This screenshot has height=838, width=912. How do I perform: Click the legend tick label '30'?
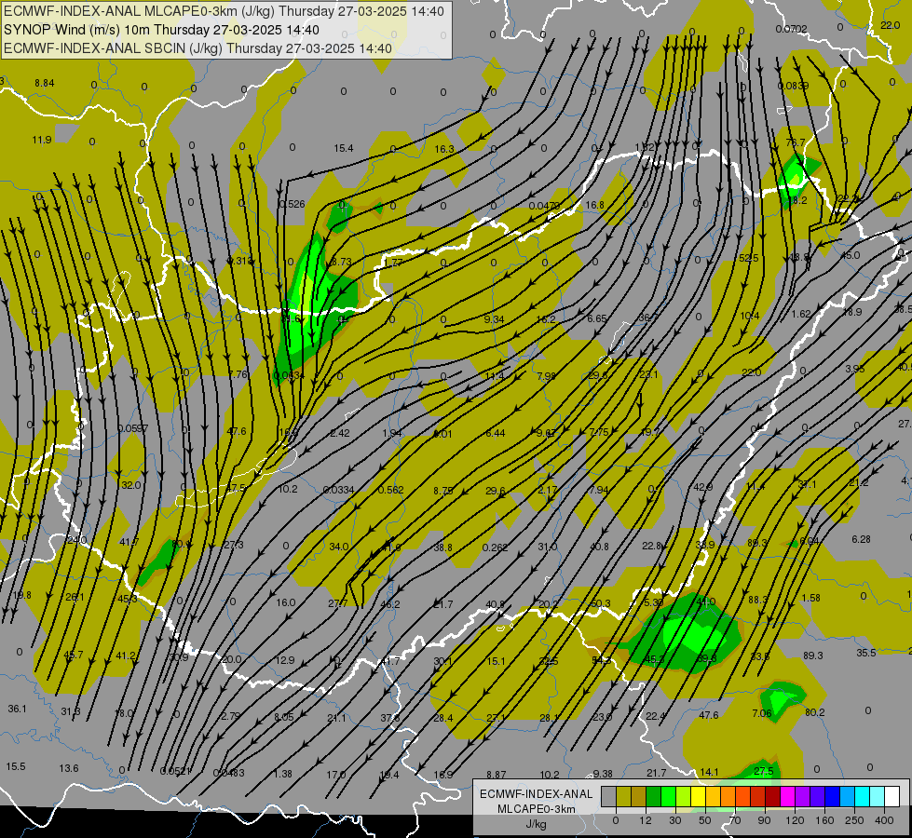point(674,820)
